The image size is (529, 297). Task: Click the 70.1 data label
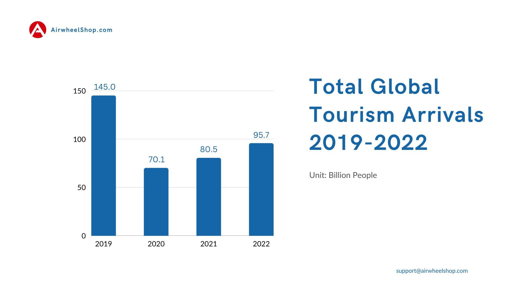(x=156, y=159)
